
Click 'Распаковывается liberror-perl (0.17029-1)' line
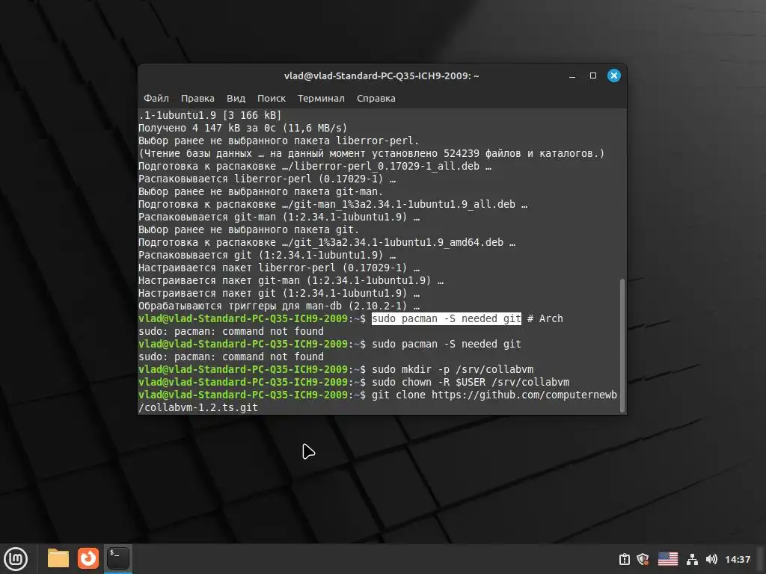click(267, 179)
